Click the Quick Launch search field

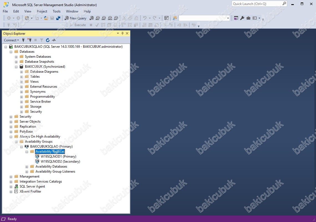pyautogui.click(x=257, y=4)
